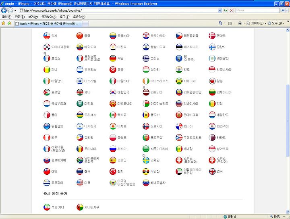Click the Russia flag icon
290x219 pixels.
click(113, 149)
